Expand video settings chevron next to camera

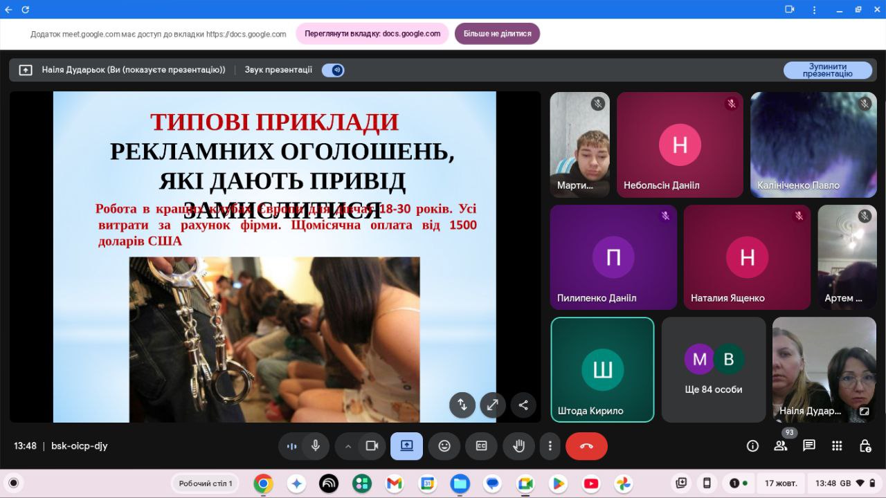pos(348,446)
